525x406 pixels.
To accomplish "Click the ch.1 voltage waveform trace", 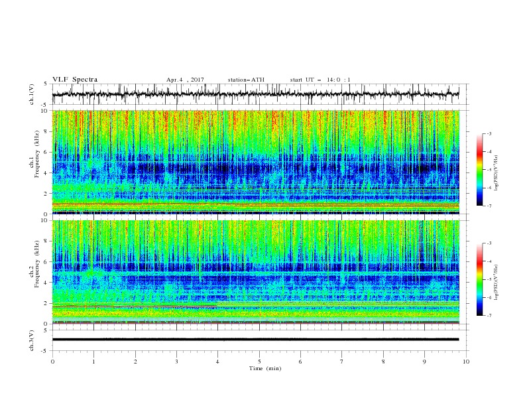I will point(255,94).
